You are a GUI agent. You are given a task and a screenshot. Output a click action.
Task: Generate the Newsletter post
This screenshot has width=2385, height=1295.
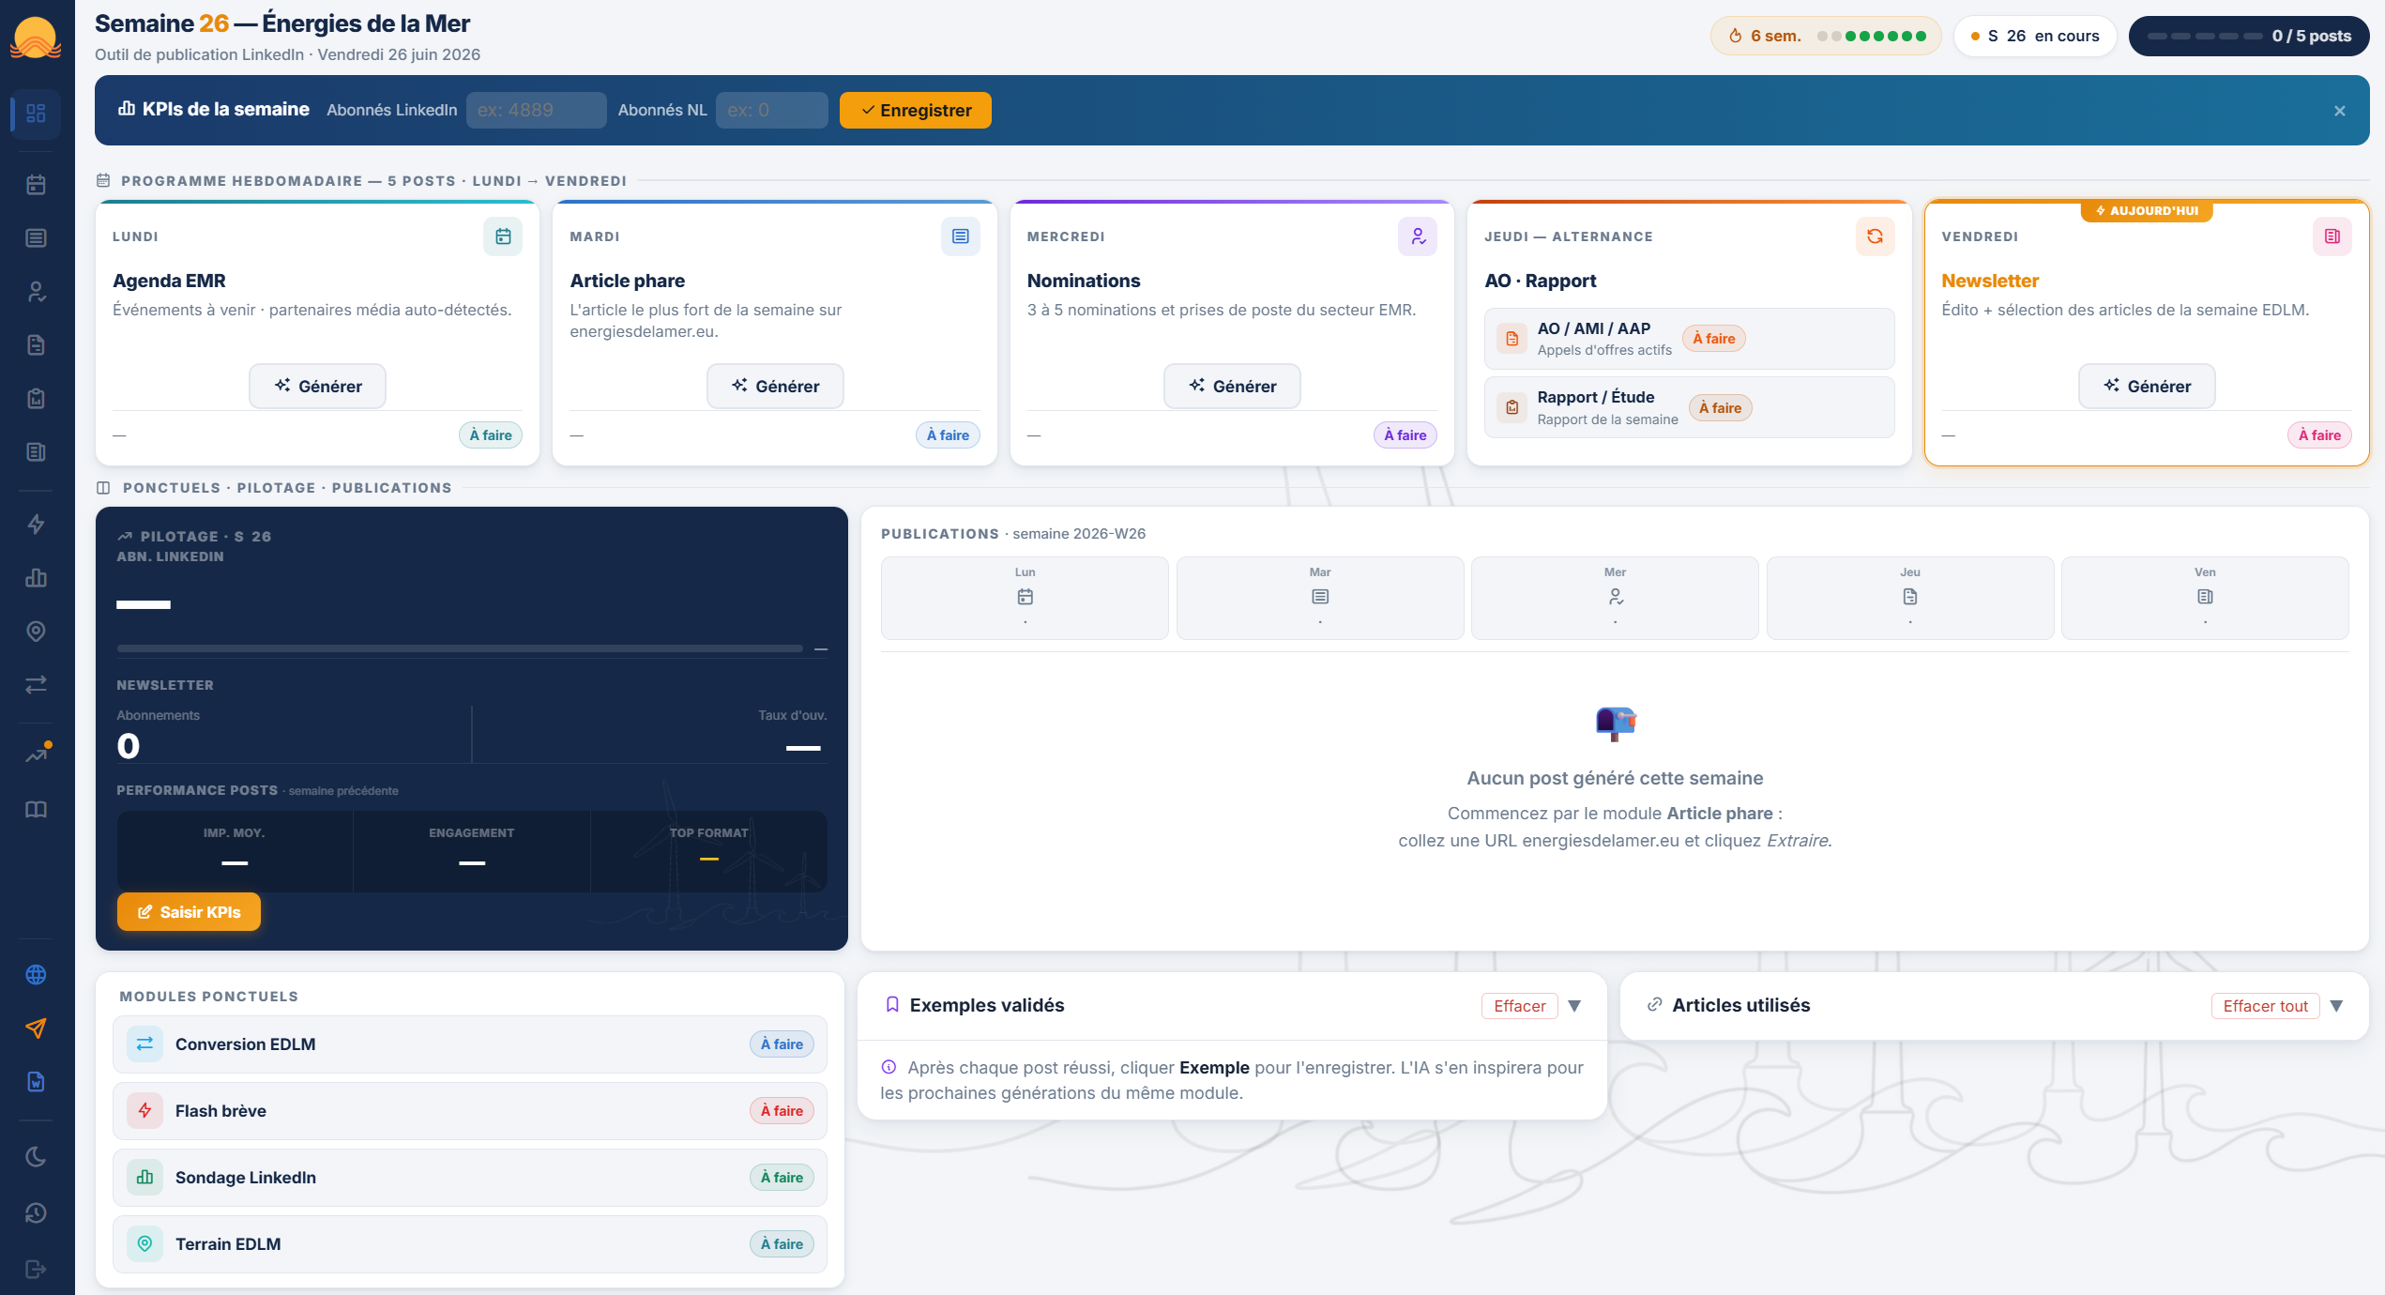point(2147,387)
